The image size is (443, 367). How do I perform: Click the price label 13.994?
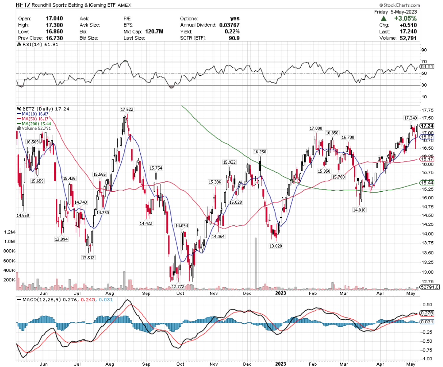61,239
